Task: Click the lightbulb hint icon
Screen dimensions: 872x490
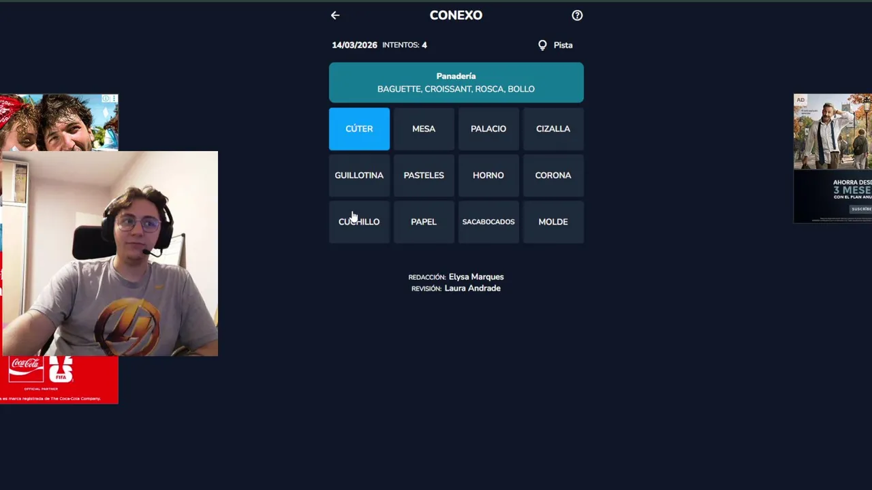Action: (542, 45)
